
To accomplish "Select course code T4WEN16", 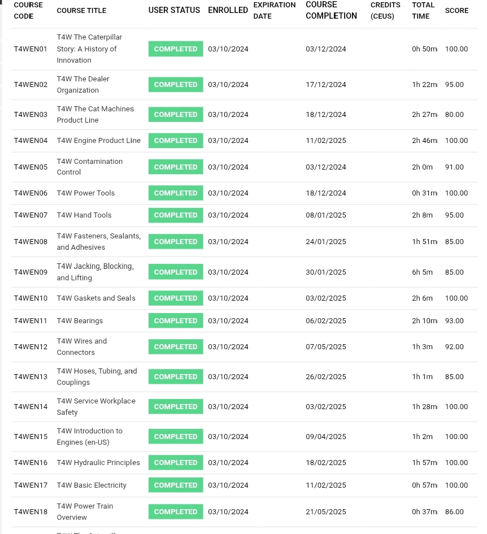I will [31, 462].
